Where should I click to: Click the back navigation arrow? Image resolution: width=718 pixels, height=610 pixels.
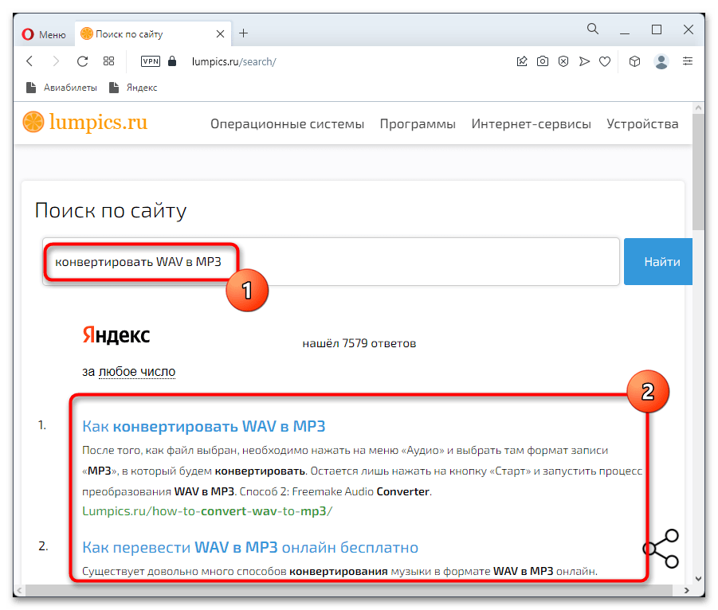(x=29, y=61)
